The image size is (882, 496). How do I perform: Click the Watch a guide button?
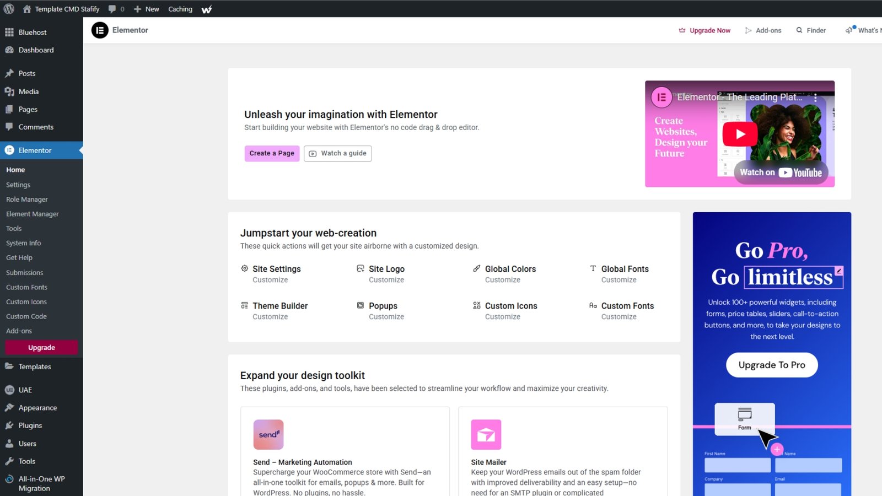(338, 153)
